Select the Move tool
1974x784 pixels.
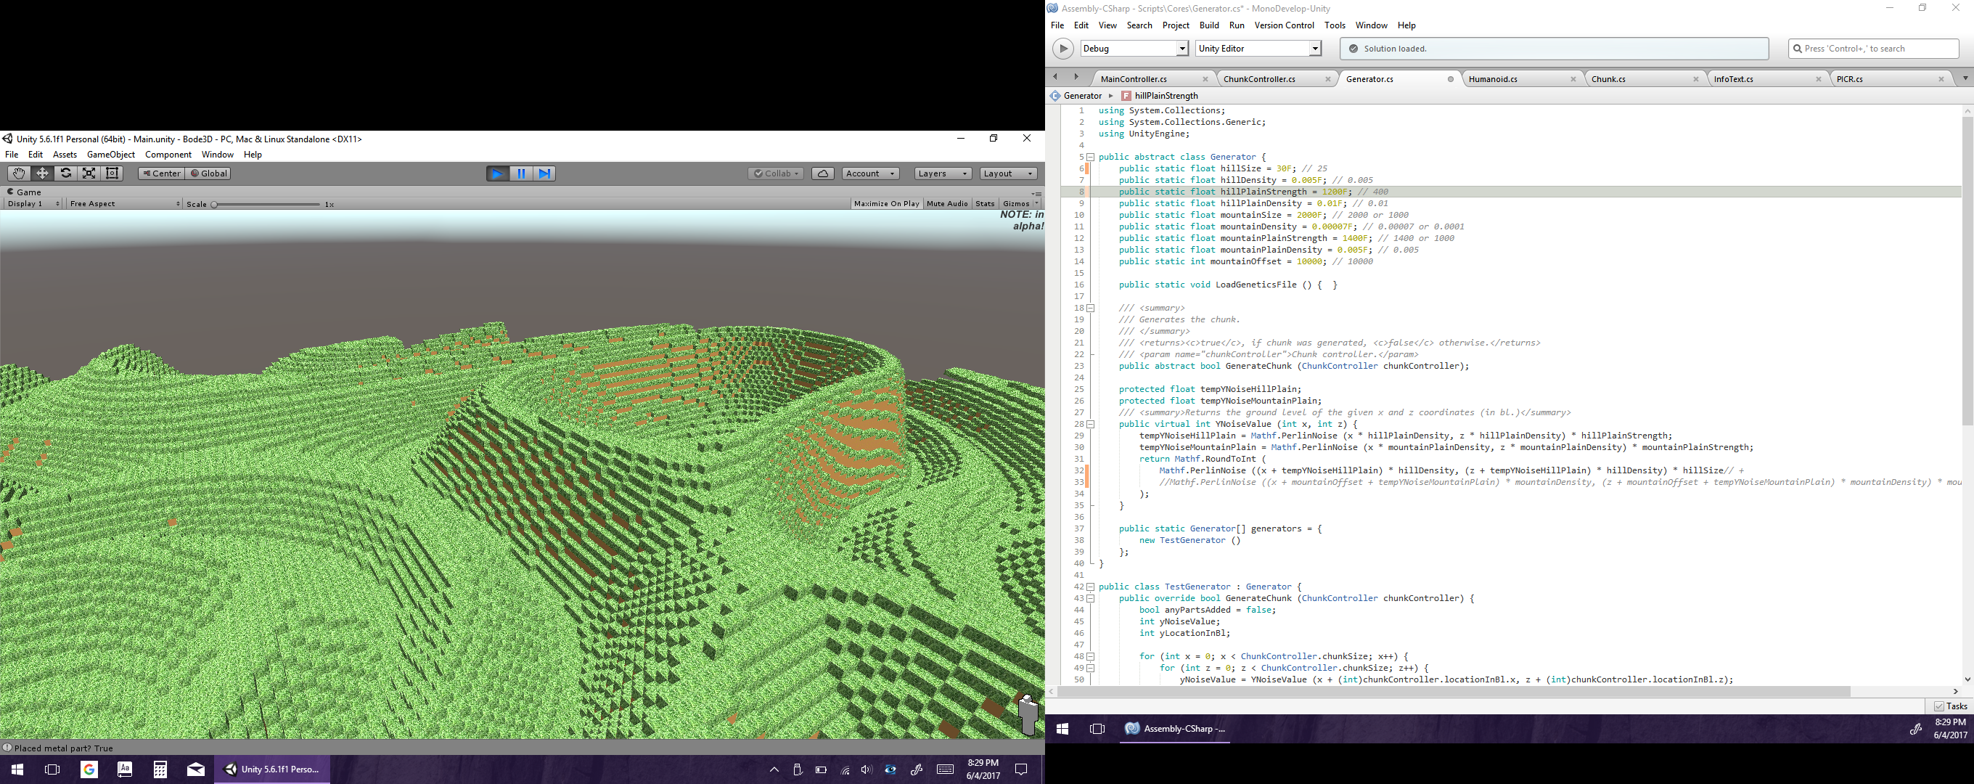coord(42,173)
